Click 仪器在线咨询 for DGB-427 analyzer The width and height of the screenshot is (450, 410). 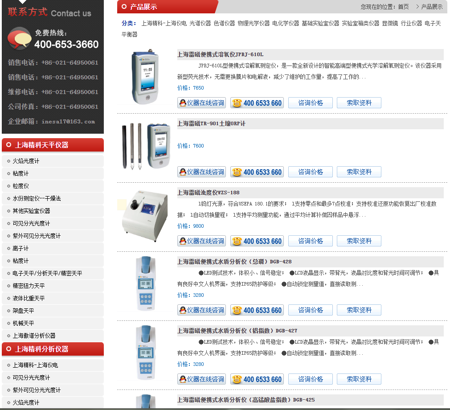[x=201, y=379]
